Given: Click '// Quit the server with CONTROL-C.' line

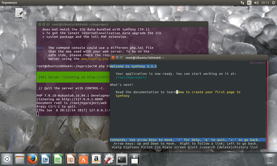Looking at the screenshot, I should pos(72,88).
